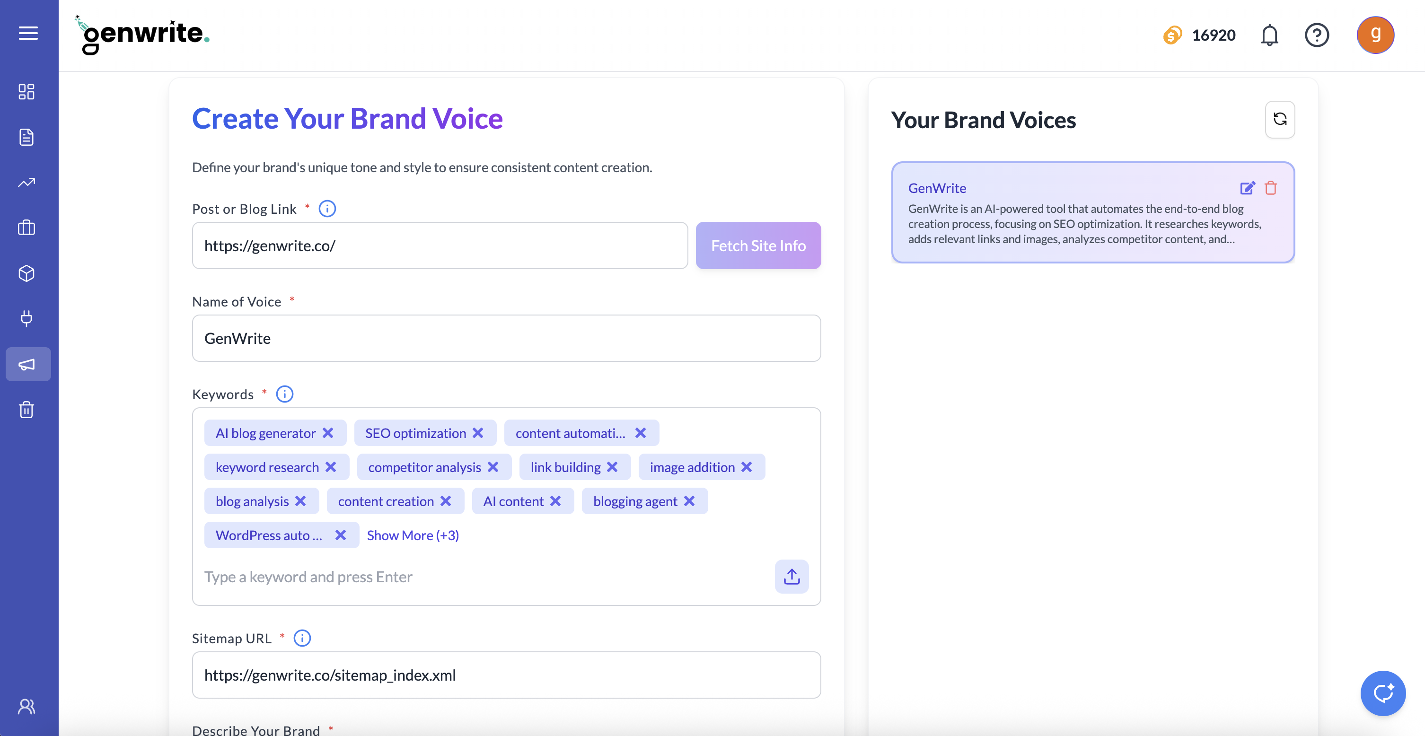Remove the 'link building' keyword tag
The width and height of the screenshot is (1425, 736).
coord(612,467)
